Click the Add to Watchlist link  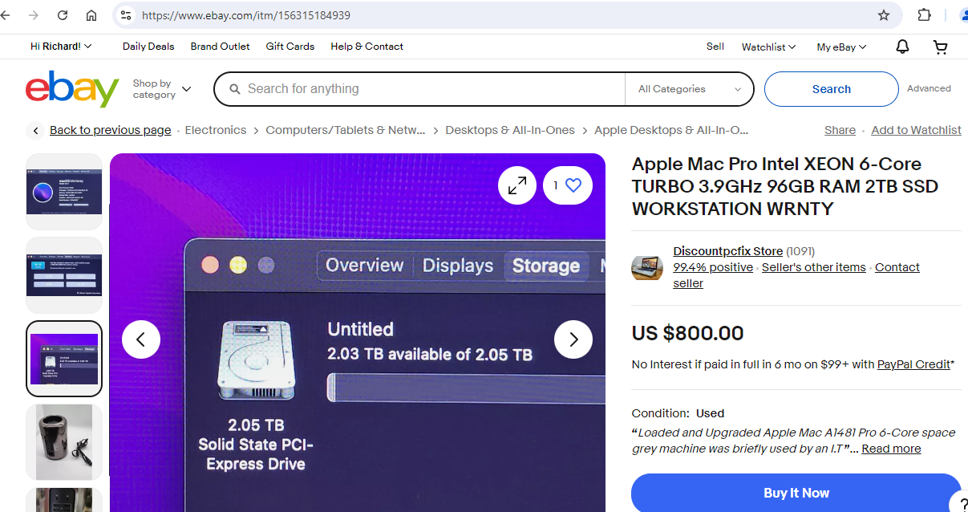[x=916, y=130]
